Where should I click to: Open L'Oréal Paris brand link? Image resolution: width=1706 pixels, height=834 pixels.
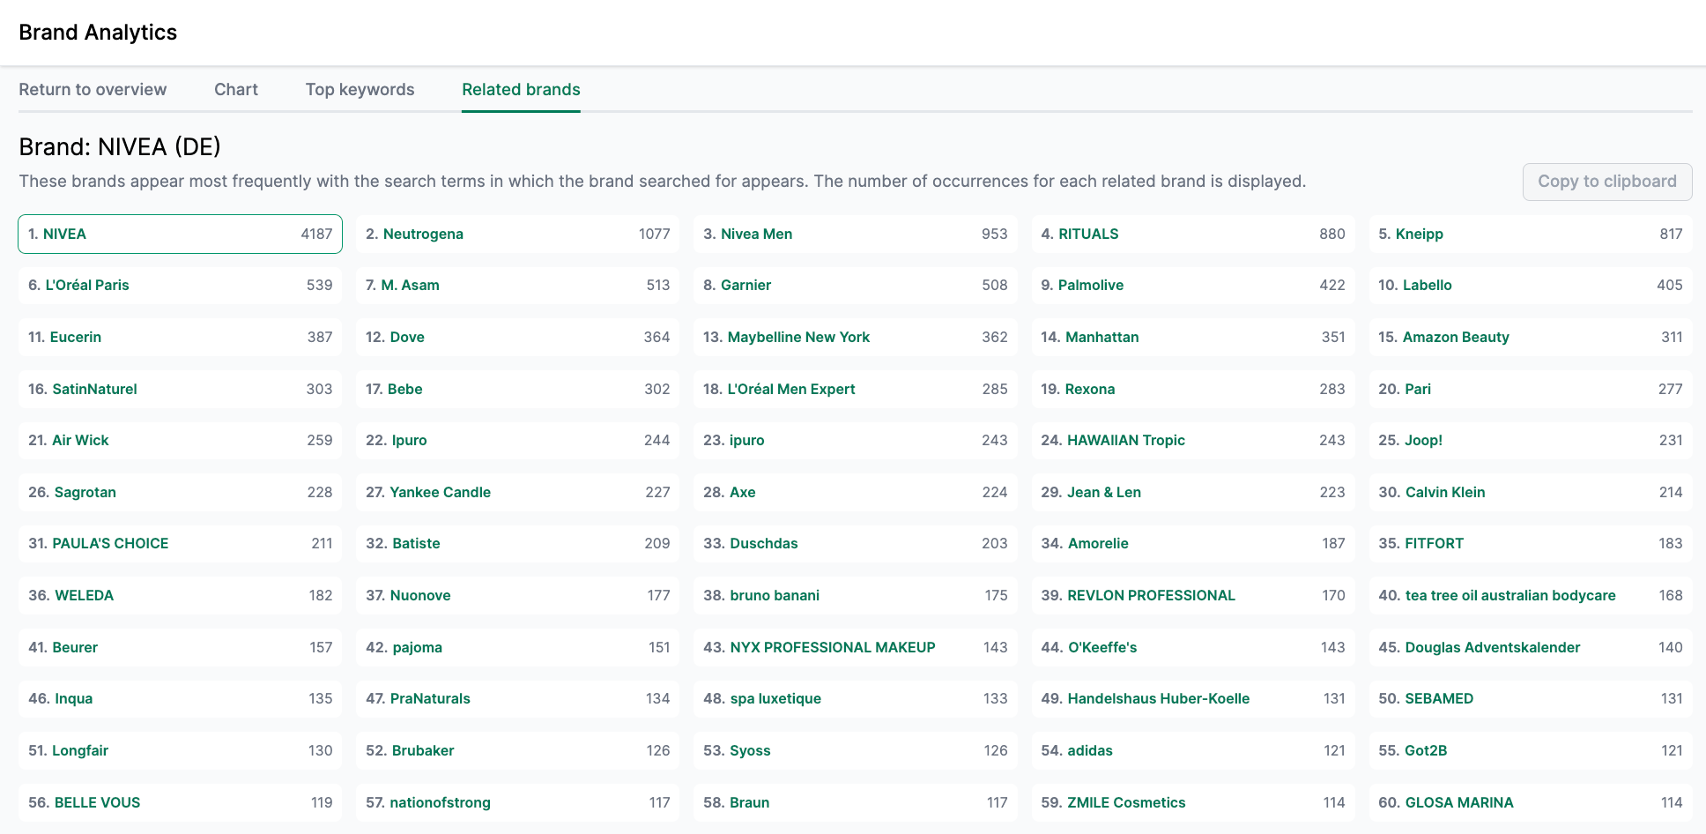coord(87,285)
